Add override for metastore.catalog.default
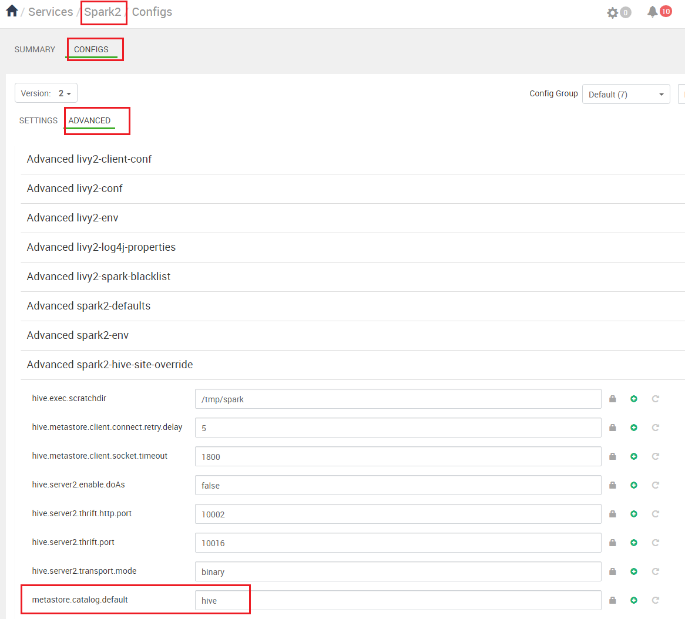This screenshot has height=619, width=685. click(634, 601)
